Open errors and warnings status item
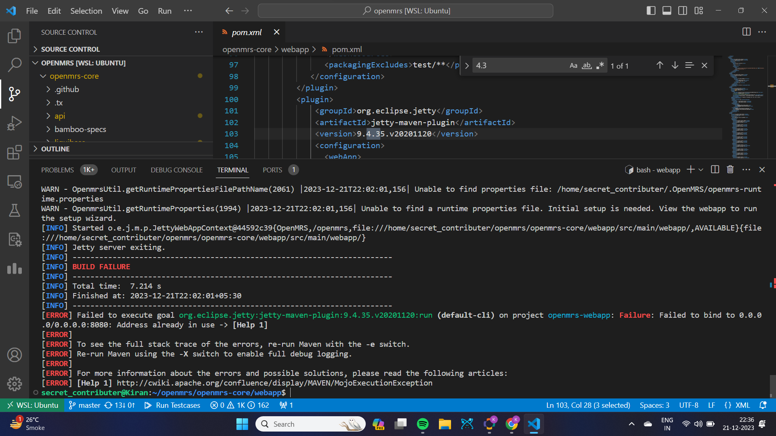Viewport: 776px width, 436px height. pos(240,405)
